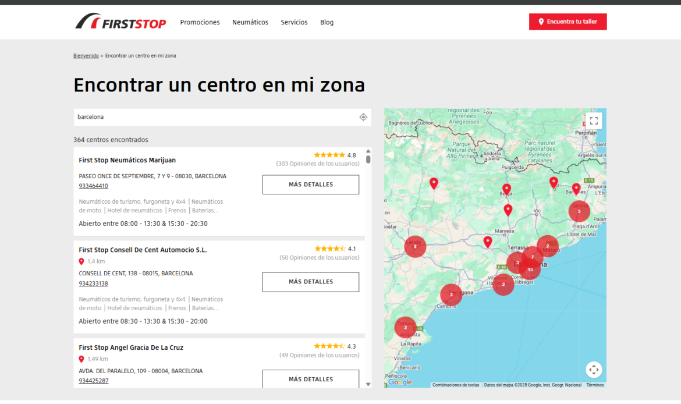Open the 7-center cluster near Barcelona
This screenshot has width=681, height=404.
[x=533, y=257]
